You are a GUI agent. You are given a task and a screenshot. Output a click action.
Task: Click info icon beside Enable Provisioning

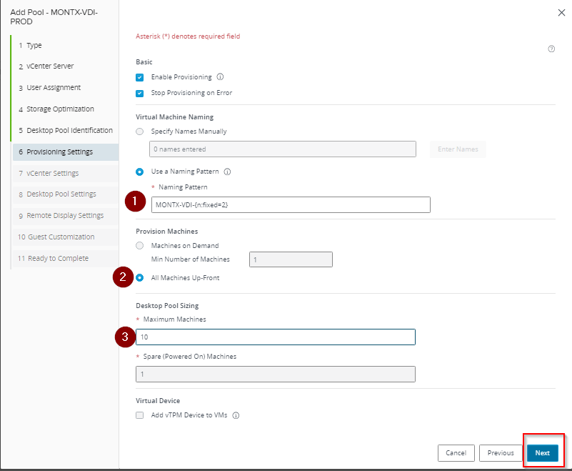point(220,77)
